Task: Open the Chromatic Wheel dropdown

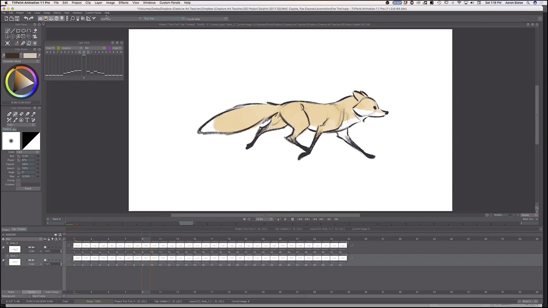Action: tap(20, 61)
